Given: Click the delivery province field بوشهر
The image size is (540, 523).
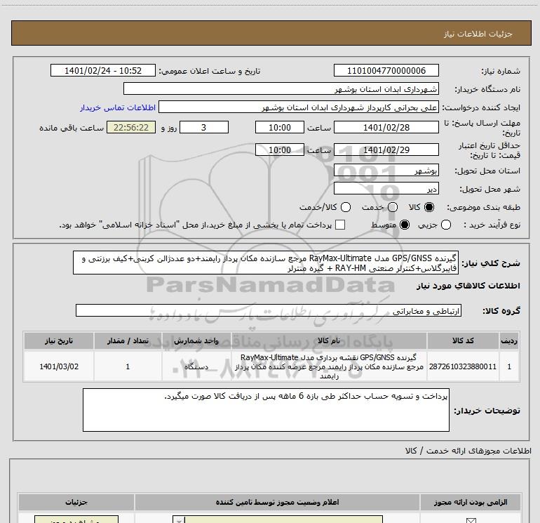Looking at the screenshot, I should click(386, 170).
